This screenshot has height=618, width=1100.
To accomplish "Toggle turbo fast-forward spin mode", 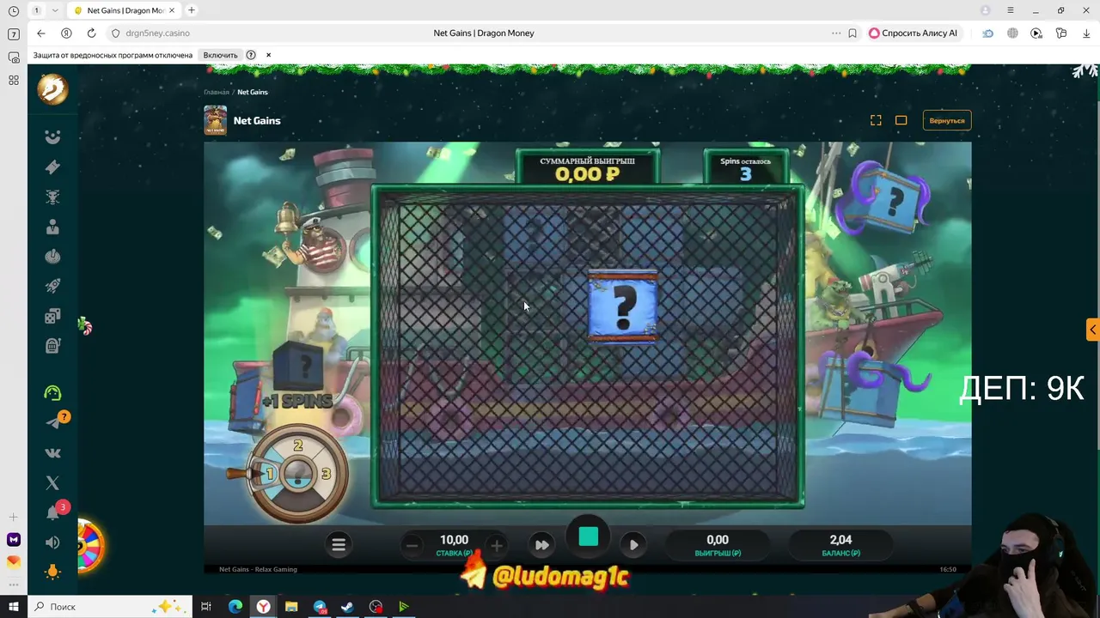I will tap(542, 544).
